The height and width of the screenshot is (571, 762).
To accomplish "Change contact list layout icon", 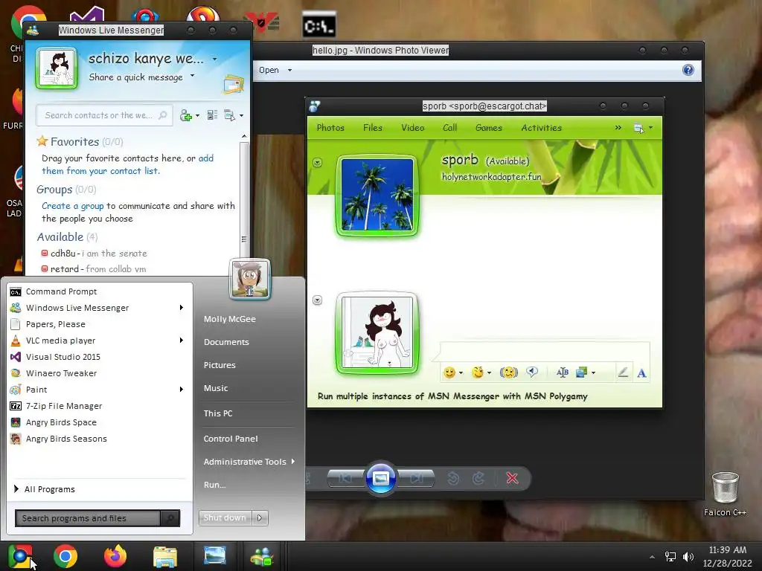I will [x=212, y=115].
